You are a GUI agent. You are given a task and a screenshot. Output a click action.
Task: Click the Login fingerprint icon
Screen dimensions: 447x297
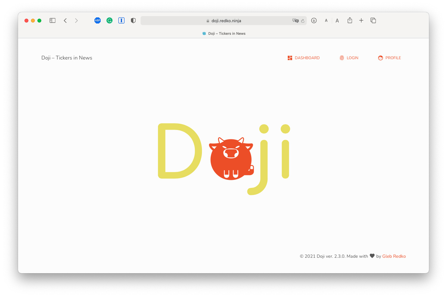pos(342,58)
